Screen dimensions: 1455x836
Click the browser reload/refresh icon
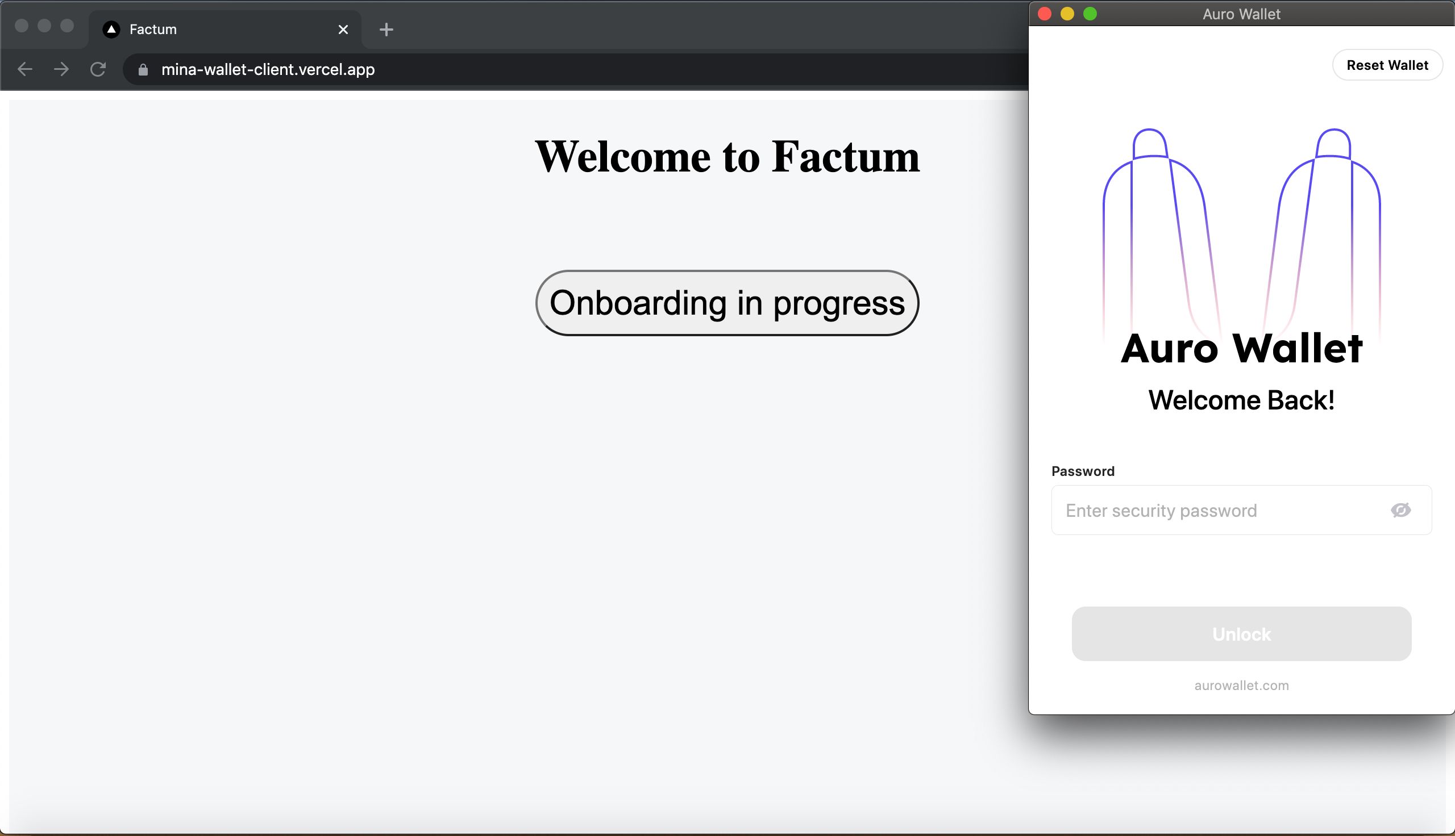pos(98,70)
